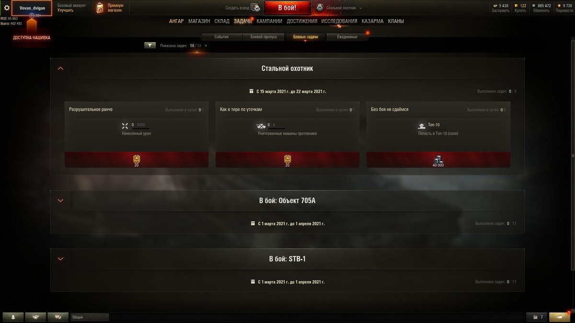
Task: Open the notifications center icon
Action: point(559,317)
